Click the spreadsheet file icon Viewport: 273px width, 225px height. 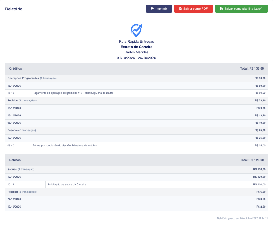[x=221, y=9]
